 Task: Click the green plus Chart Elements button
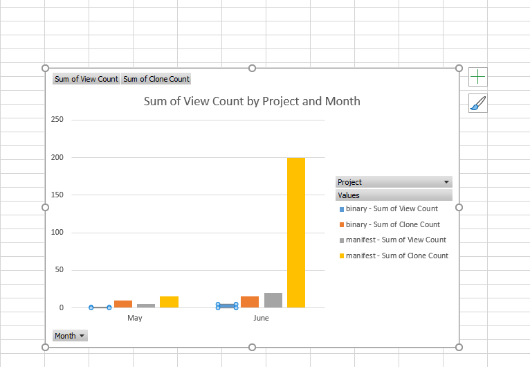477,77
